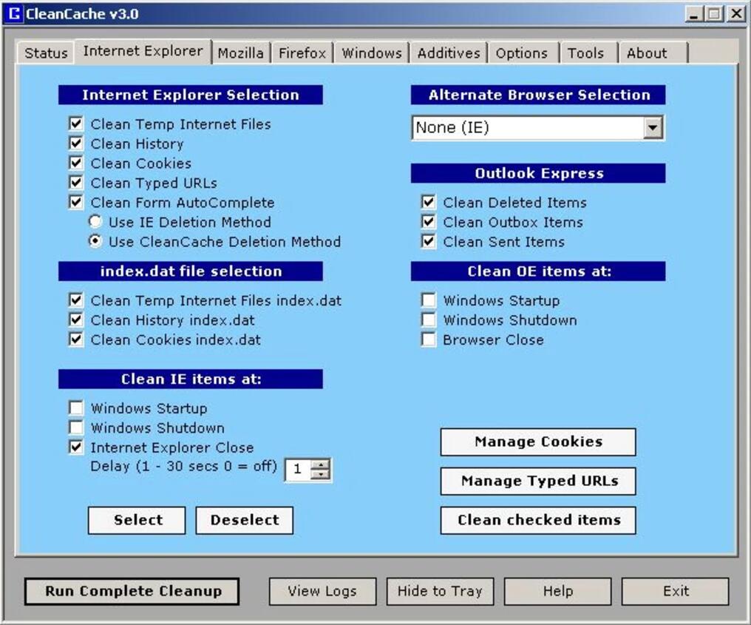Start Run Complete Cleanup
Screen dimensions: 751x625
pyautogui.click(x=132, y=592)
